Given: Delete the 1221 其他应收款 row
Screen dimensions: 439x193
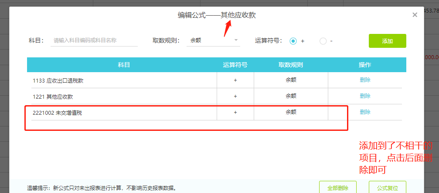Looking at the screenshot, I should coord(365,96).
